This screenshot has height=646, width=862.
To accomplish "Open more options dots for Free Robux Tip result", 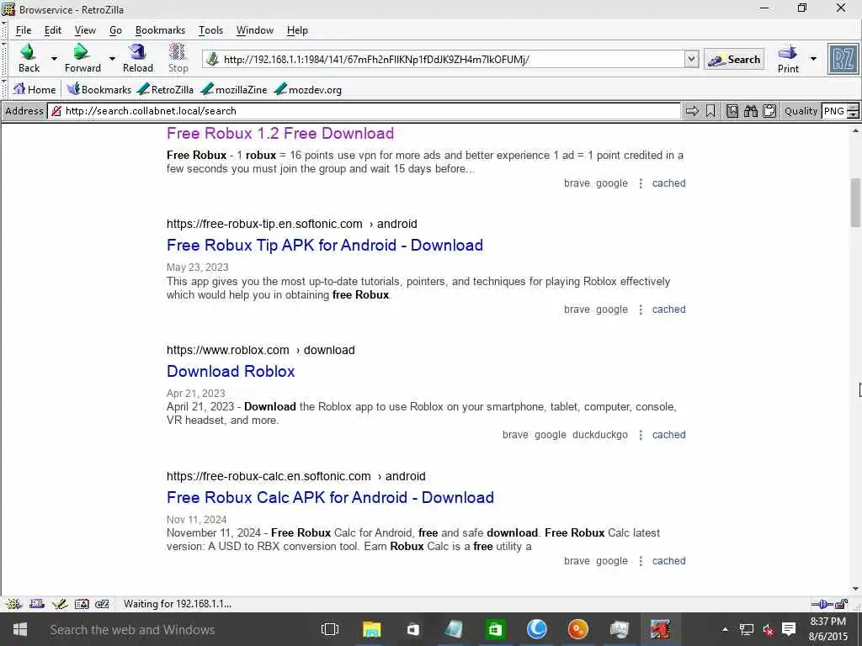I will [x=641, y=310].
